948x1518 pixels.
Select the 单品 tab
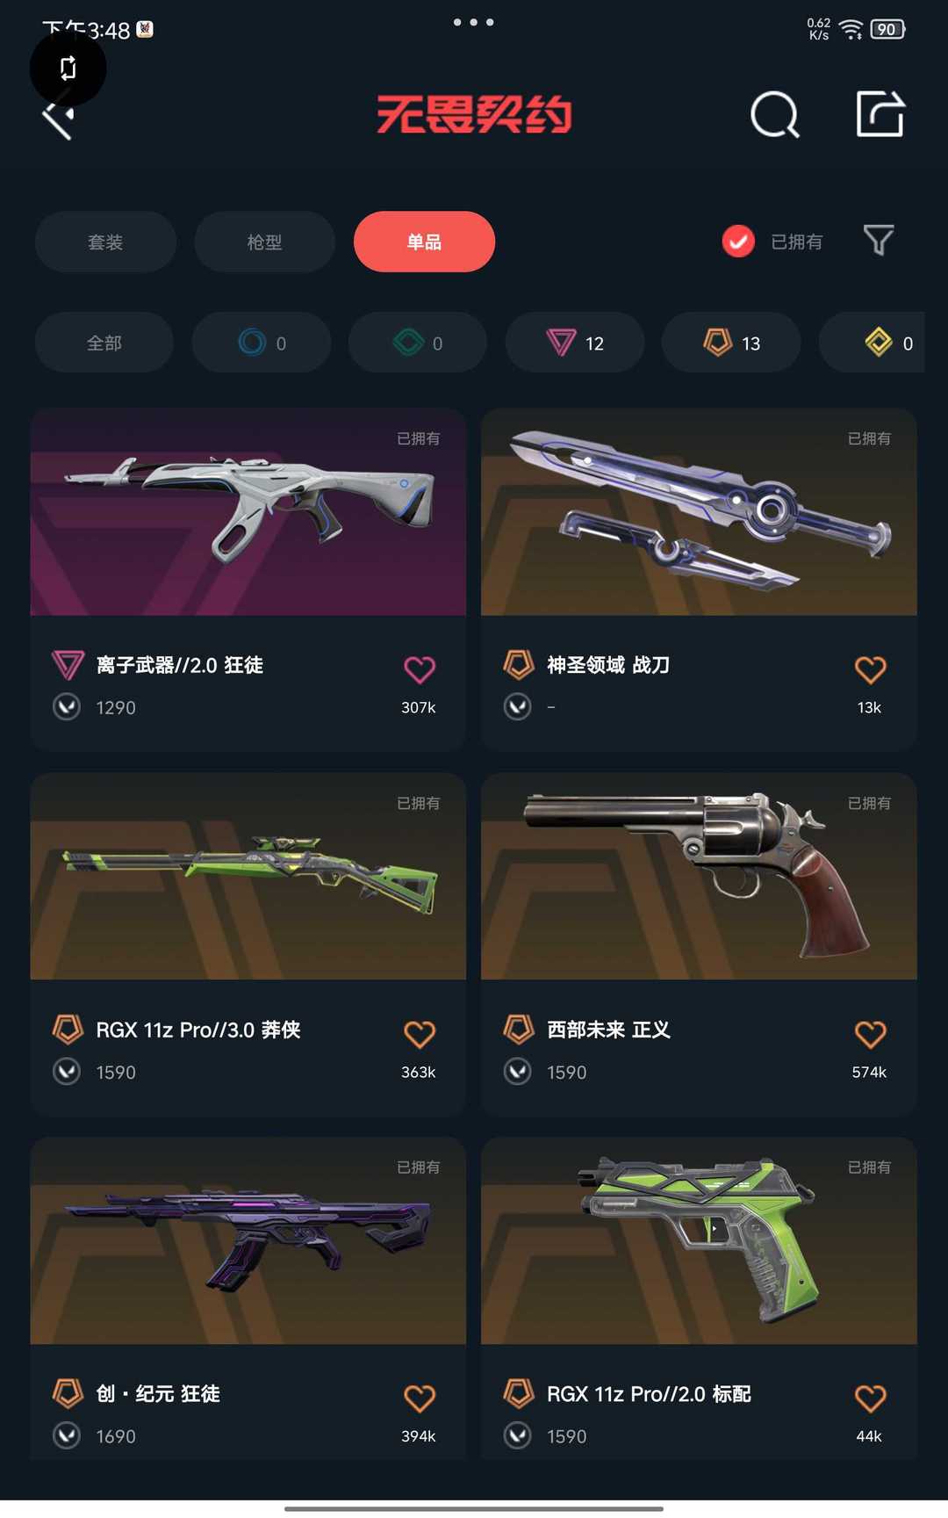[424, 242]
